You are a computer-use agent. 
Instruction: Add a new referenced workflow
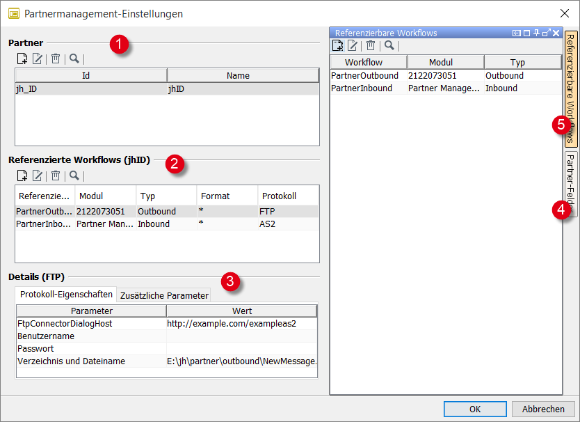point(22,176)
